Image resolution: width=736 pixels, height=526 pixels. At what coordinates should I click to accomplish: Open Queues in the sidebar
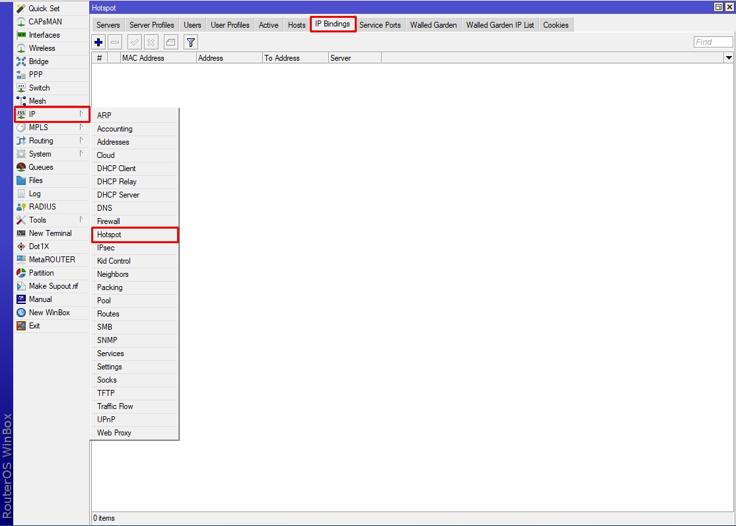[51, 167]
